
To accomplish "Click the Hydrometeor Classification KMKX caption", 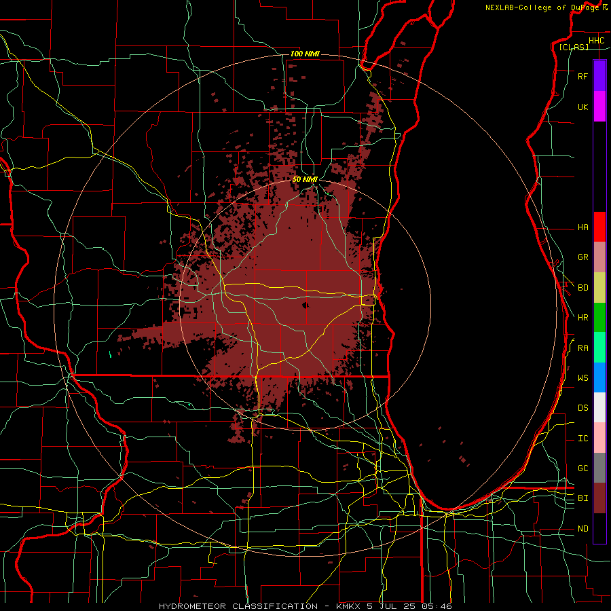I will 305,606.
